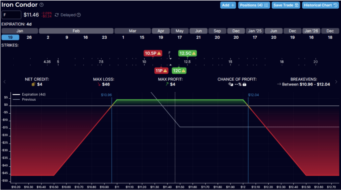This screenshot has height=190, width=341.
Task: Click the ticker symbol input field
Action: [11, 15]
